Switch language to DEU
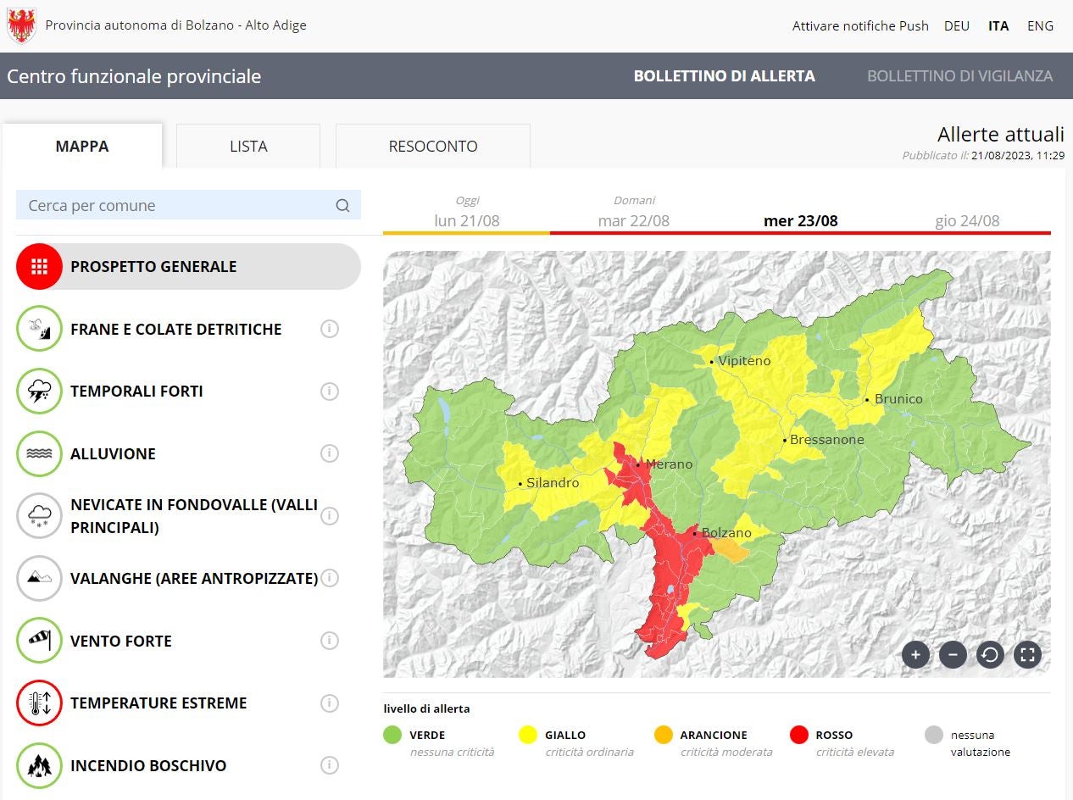This screenshot has width=1073, height=800. (957, 26)
